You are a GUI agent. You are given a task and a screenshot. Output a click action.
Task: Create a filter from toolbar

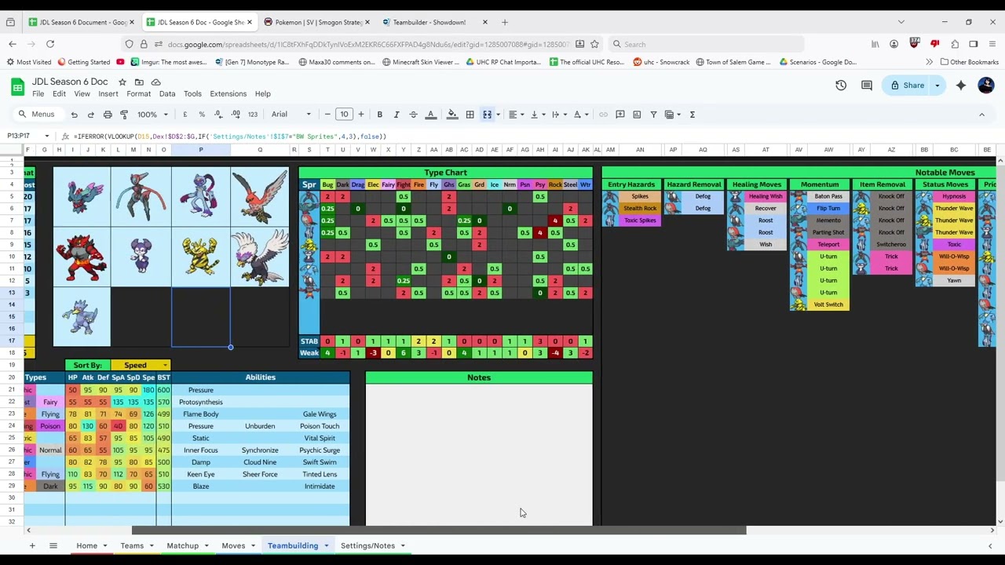tap(653, 115)
